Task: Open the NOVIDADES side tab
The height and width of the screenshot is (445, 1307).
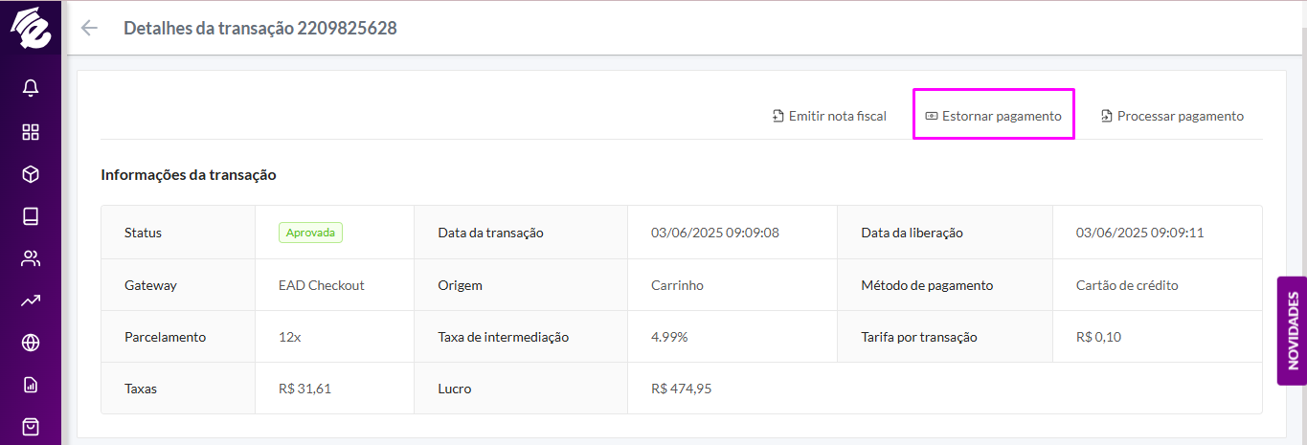Action: point(1292,331)
